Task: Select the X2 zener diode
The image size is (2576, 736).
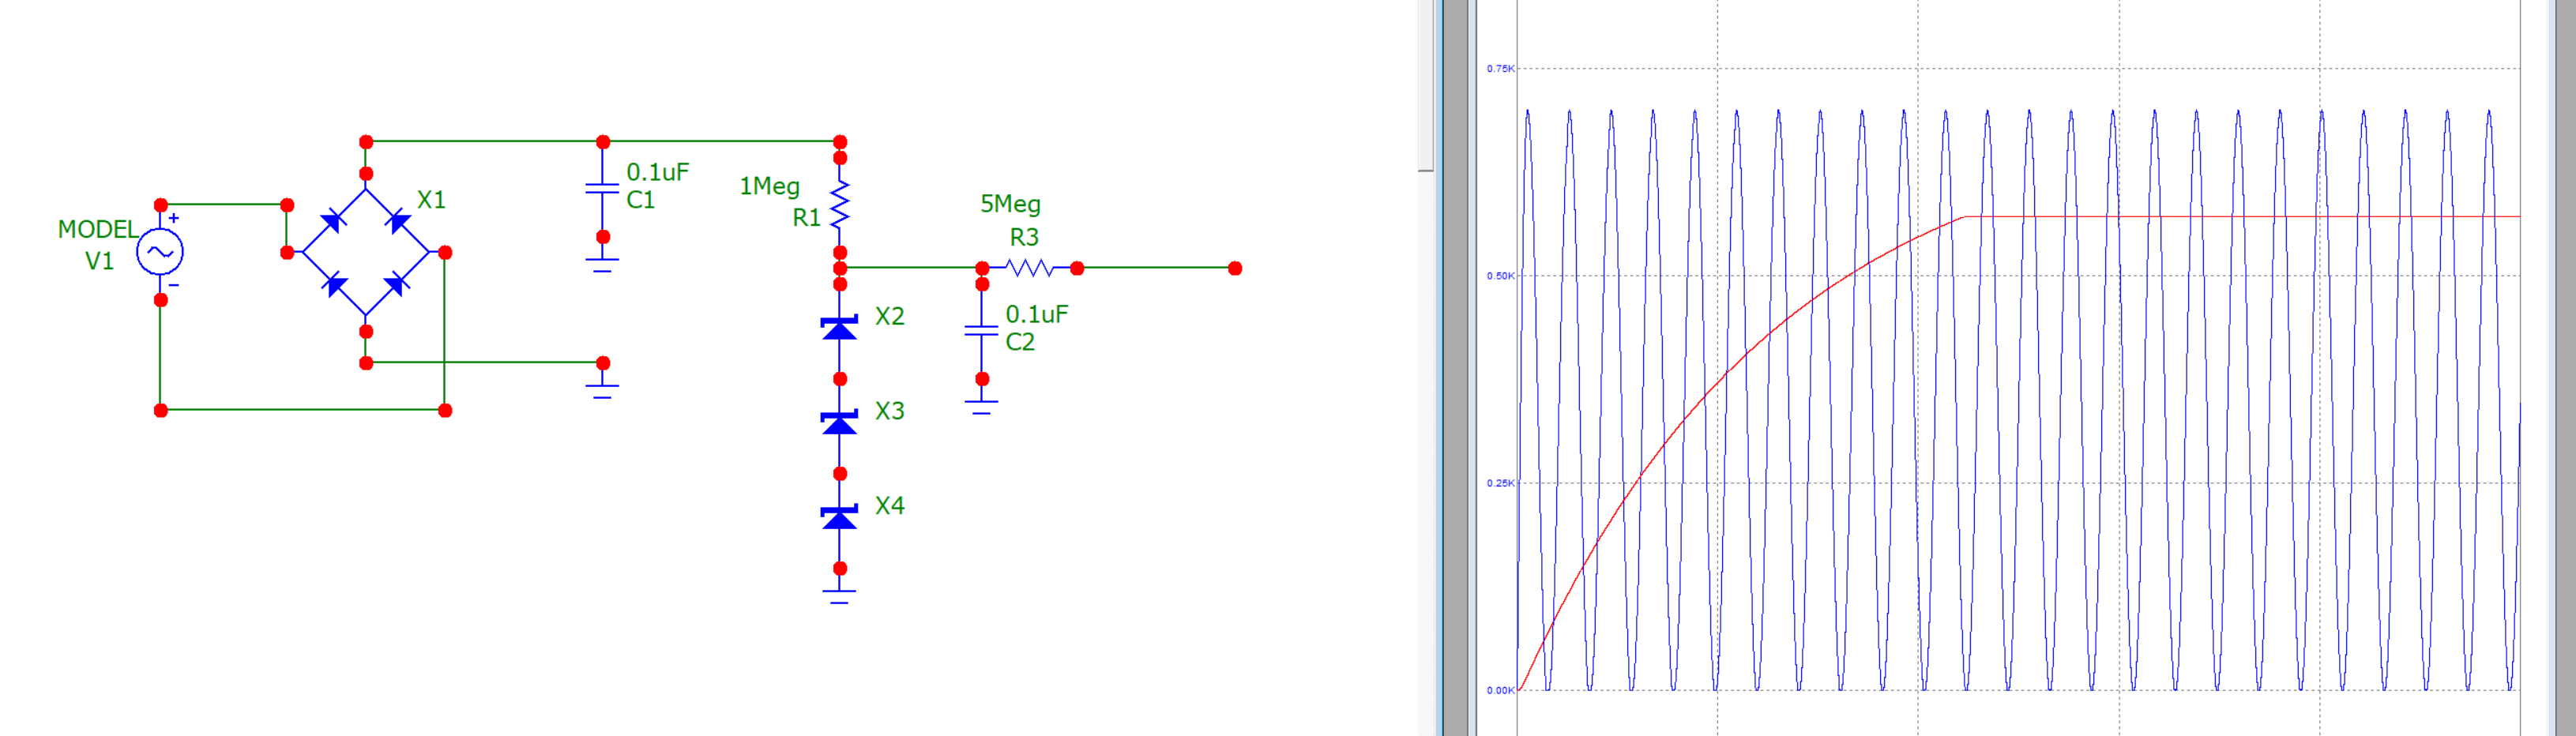Action: tap(839, 327)
